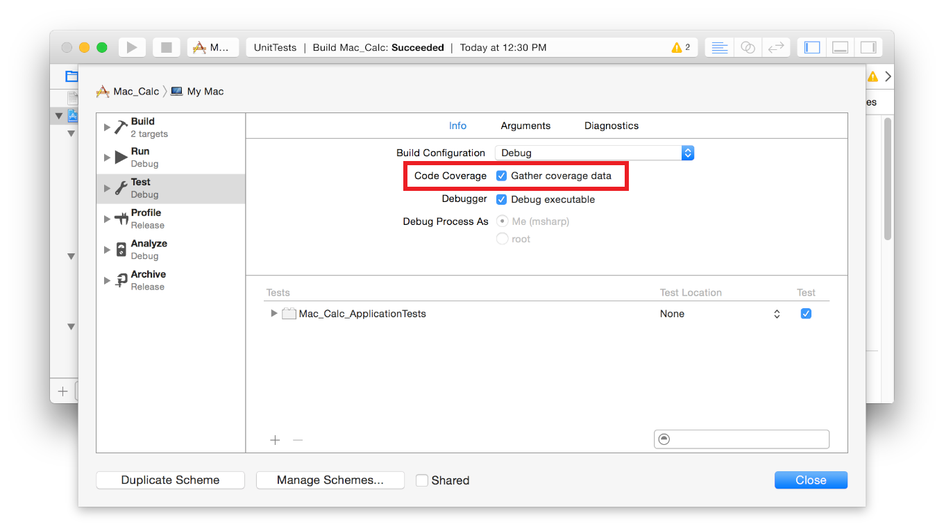The height and width of the screenshot is (531, 944).
Task: Click the build status activity display
Action: (x=472, y=47)
